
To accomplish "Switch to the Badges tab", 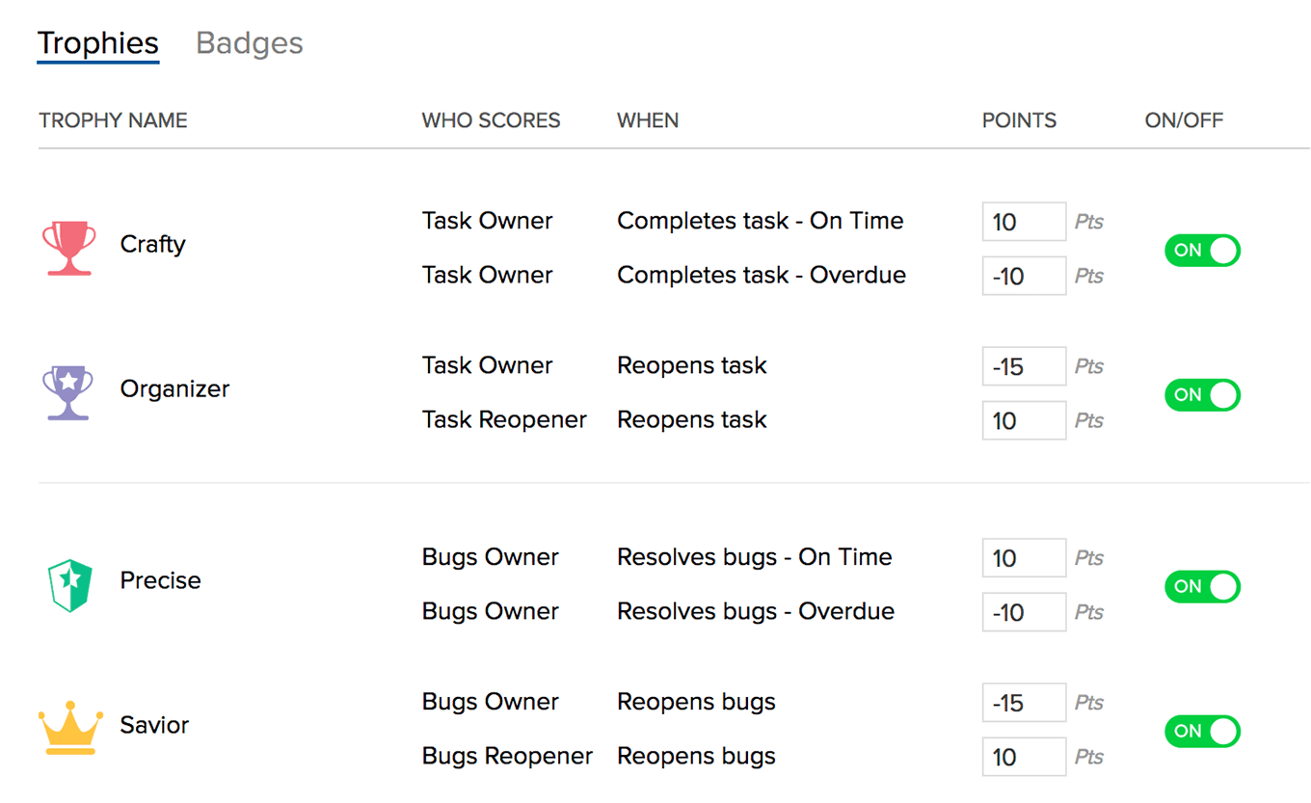I will point(250,43).
